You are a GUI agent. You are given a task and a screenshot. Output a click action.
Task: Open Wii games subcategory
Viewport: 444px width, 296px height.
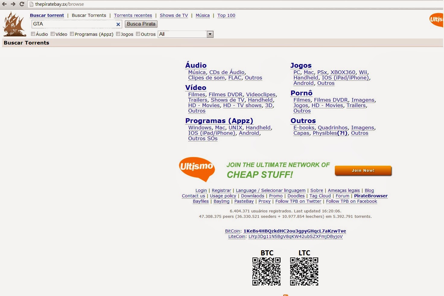point(363,72)
